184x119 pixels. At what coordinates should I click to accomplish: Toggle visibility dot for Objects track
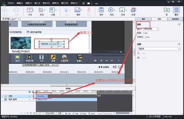29,96
